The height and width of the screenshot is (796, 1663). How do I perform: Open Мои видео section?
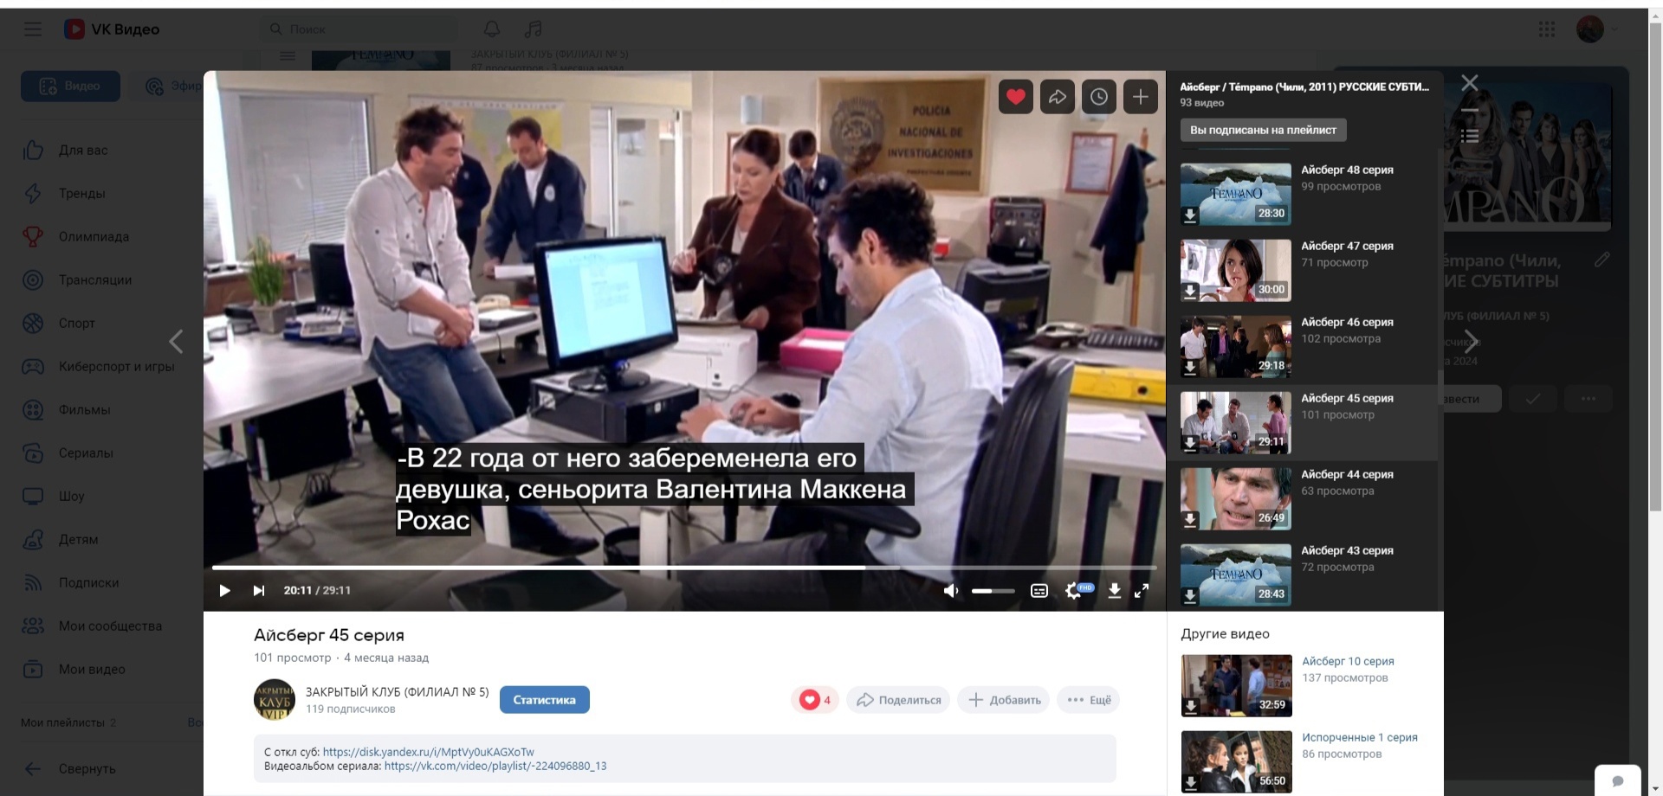pos(92,669)
